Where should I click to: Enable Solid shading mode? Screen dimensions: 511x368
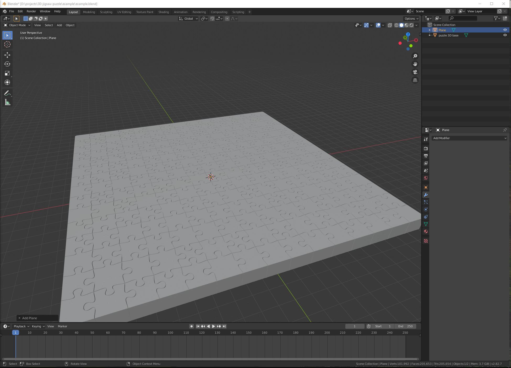coord(401,25)
